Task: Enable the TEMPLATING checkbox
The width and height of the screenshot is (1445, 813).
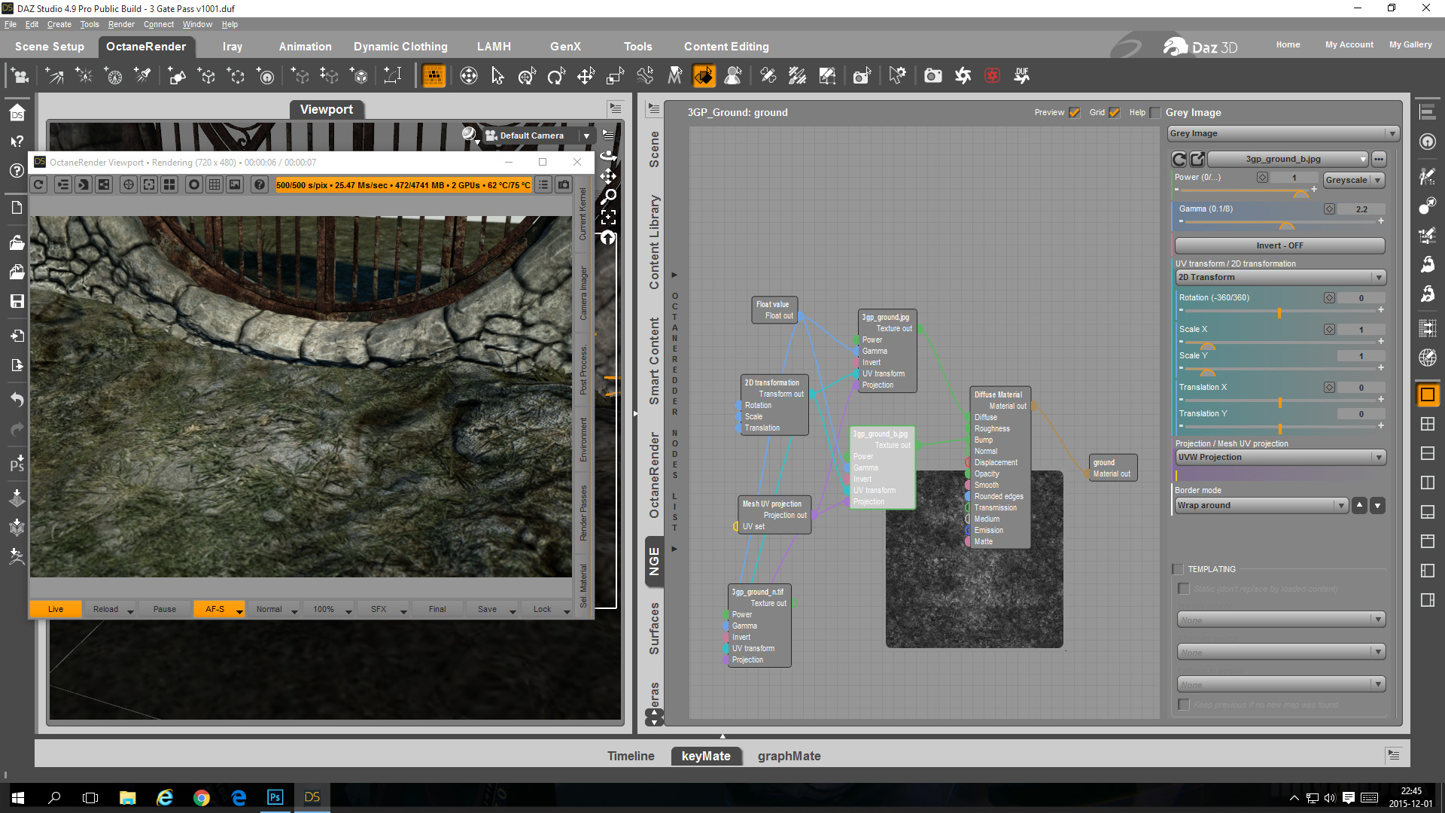Action: [1178, 569]
